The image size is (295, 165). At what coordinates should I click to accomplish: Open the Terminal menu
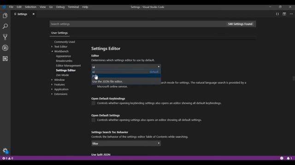click(73, 7)
